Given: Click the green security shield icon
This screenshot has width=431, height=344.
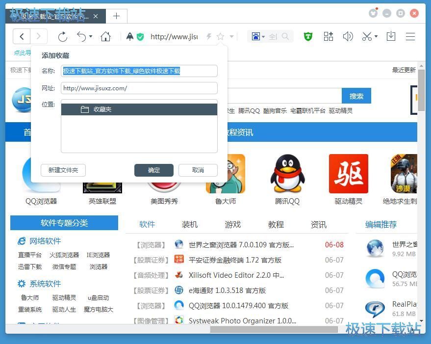Looking at the screenshot, I should [140, 37].
